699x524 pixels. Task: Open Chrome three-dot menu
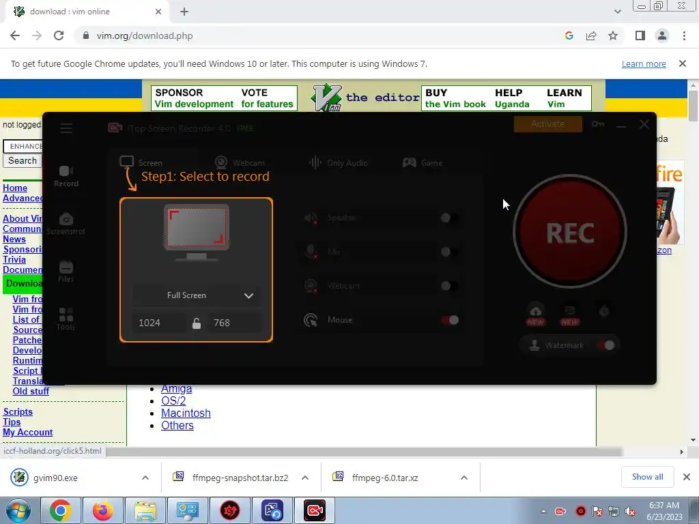pos(684,35)
